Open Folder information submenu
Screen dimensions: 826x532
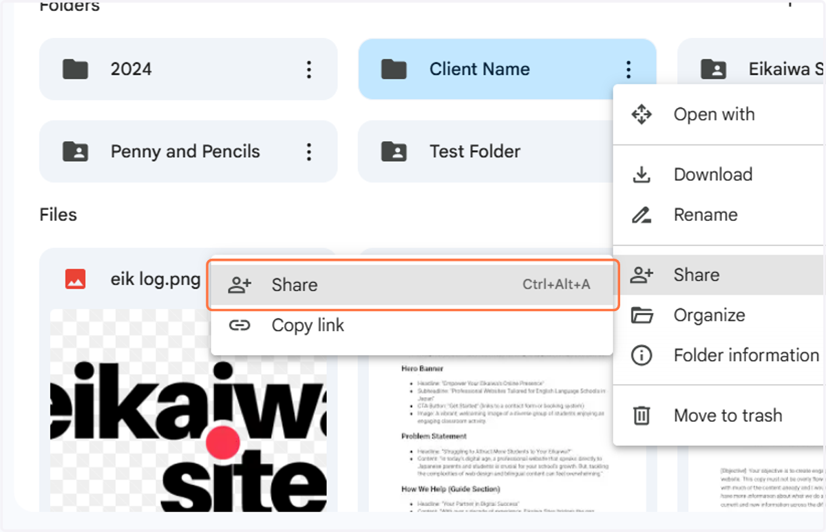[x=719, y=355]
